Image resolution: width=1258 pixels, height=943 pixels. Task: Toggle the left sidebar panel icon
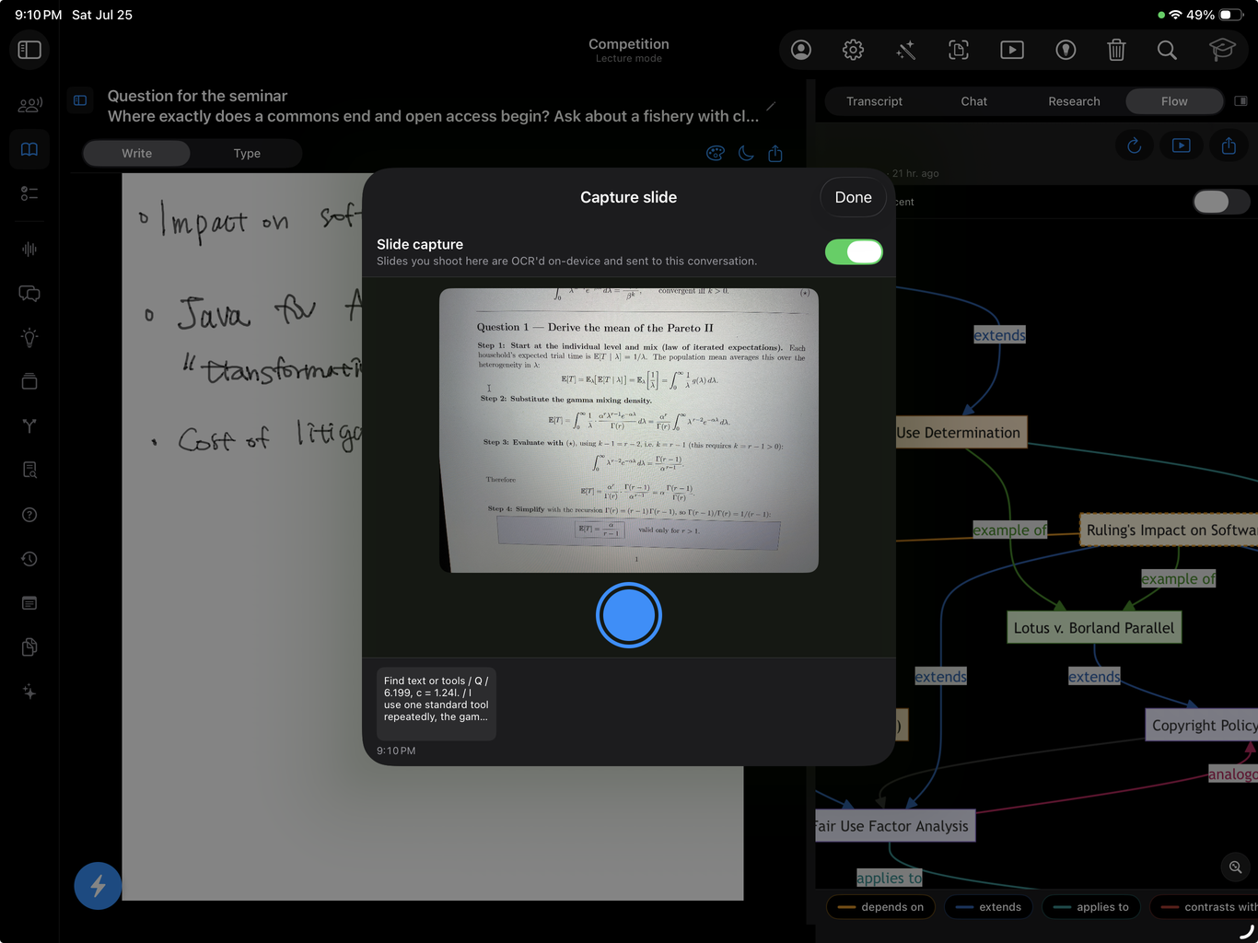(x=29, y=50)
